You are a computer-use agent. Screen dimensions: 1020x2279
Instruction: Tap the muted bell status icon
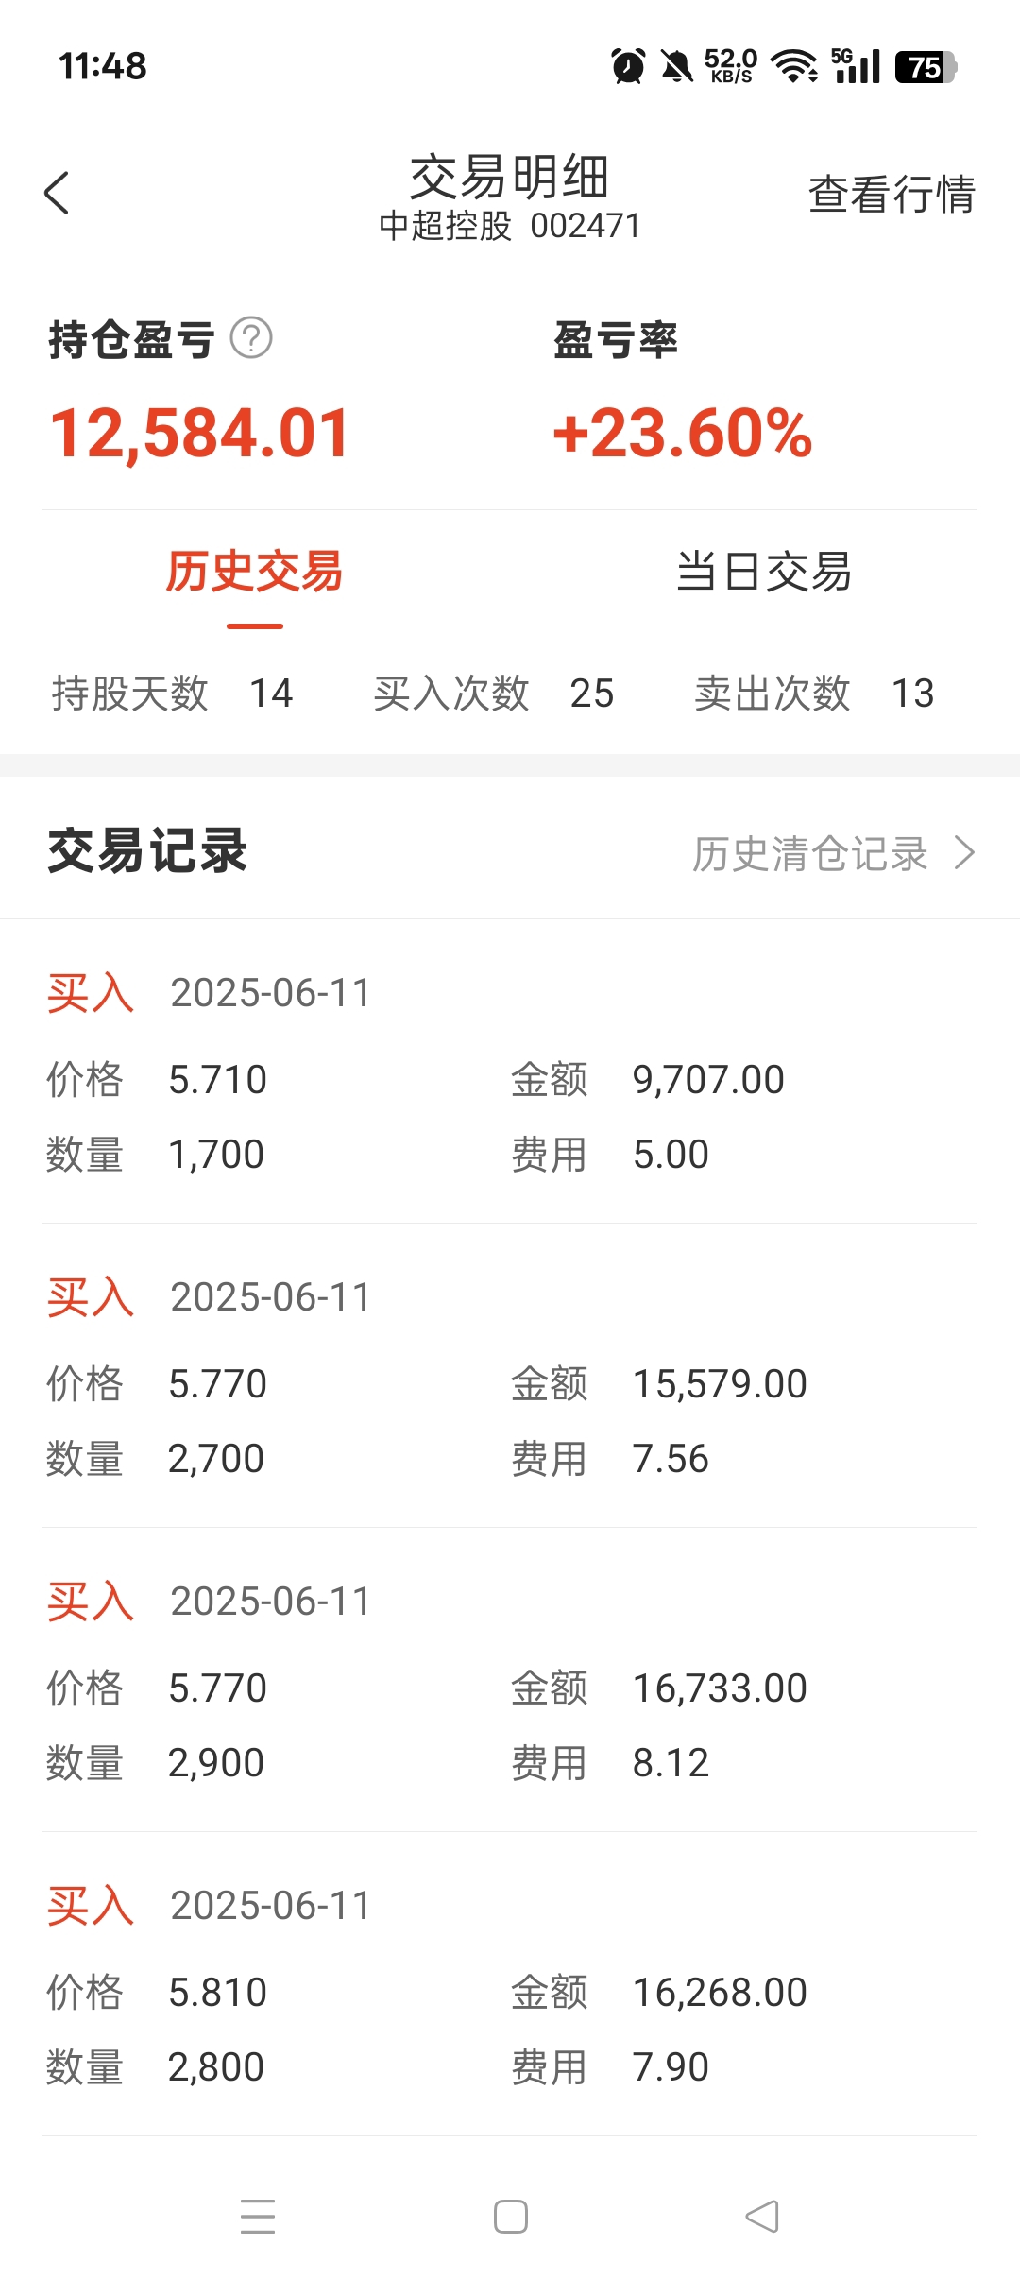(676, 66)
